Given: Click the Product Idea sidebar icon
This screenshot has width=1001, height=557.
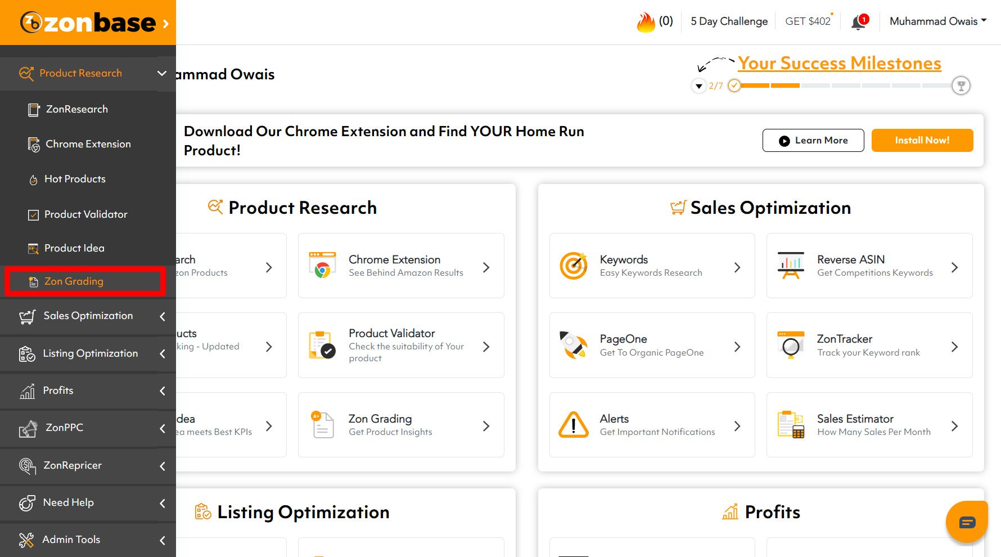Looking at the screenshot, I should coord(34,249).
